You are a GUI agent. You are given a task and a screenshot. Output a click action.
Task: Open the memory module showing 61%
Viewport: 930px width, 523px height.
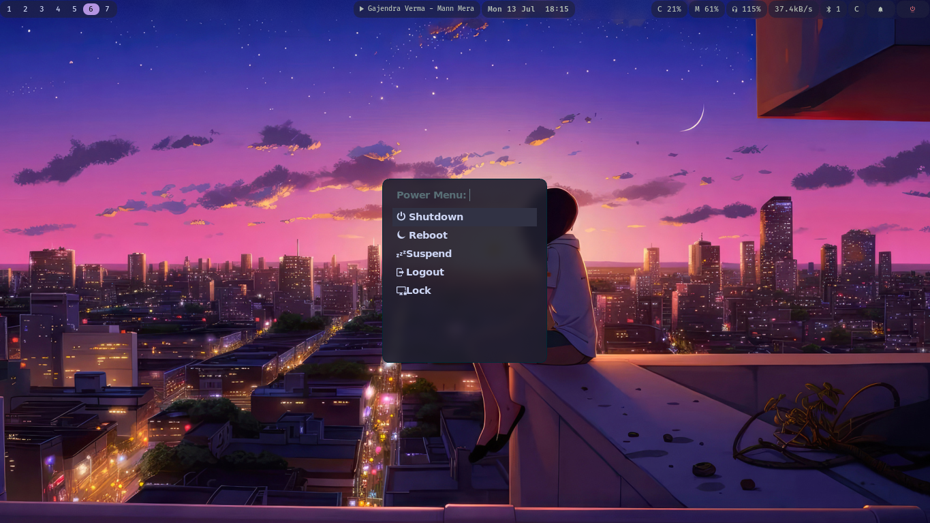(x=707, y=9)
